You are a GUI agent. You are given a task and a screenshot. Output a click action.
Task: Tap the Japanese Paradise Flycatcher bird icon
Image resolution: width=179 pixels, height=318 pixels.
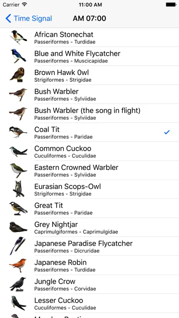[x=18, y=246]
